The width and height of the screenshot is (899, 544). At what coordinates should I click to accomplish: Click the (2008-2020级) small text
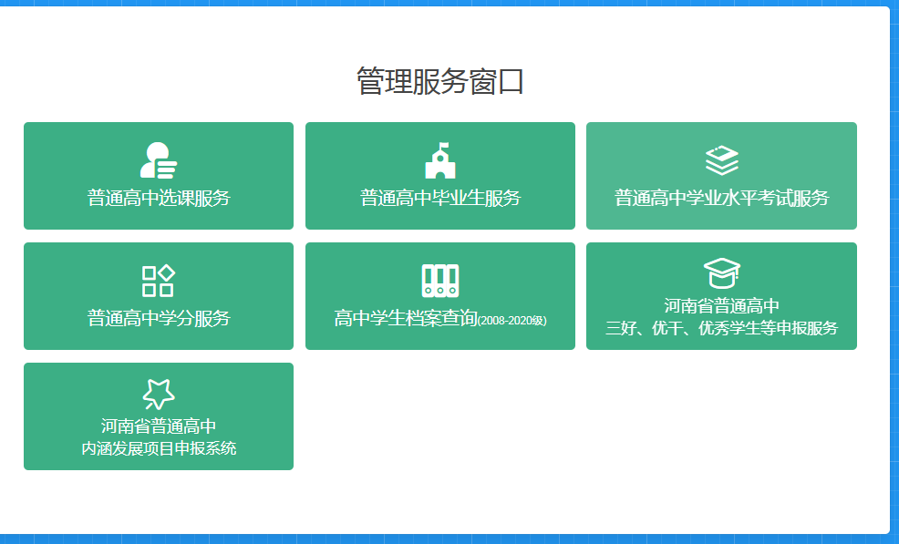511,320
